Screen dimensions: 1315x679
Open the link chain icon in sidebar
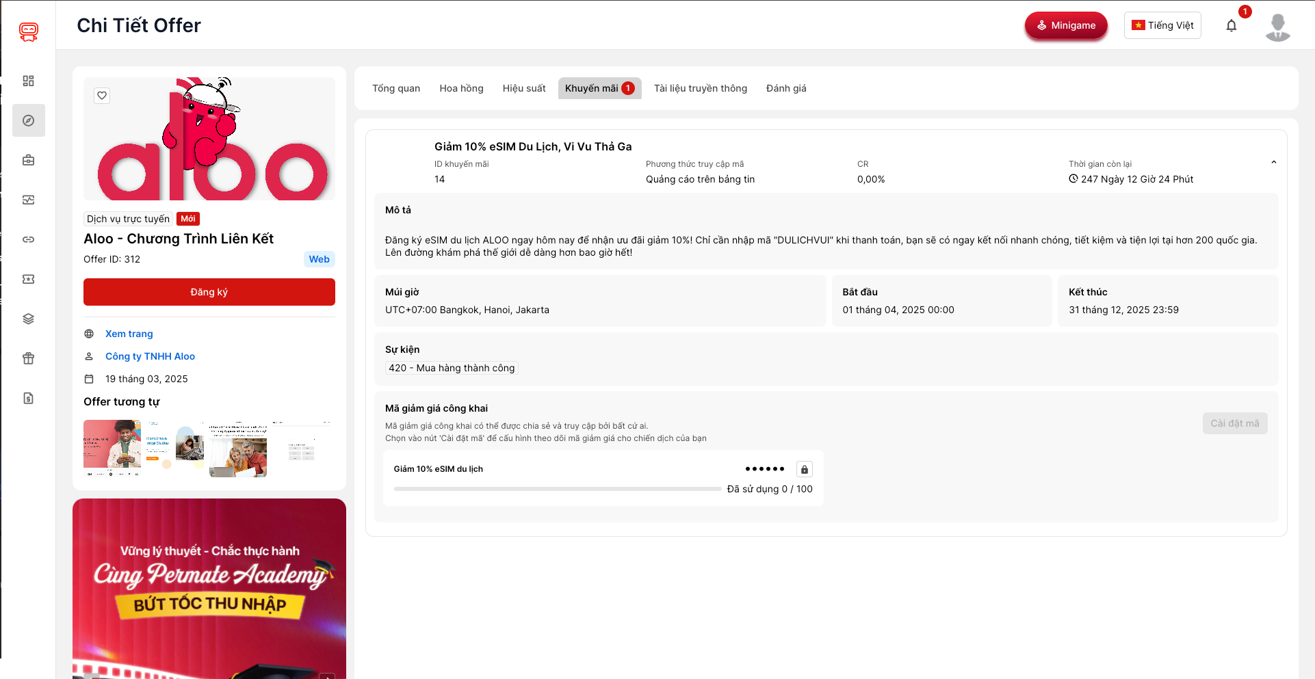coord(28,239)
